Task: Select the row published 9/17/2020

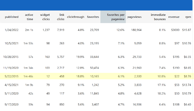Action: coord(96,104)
